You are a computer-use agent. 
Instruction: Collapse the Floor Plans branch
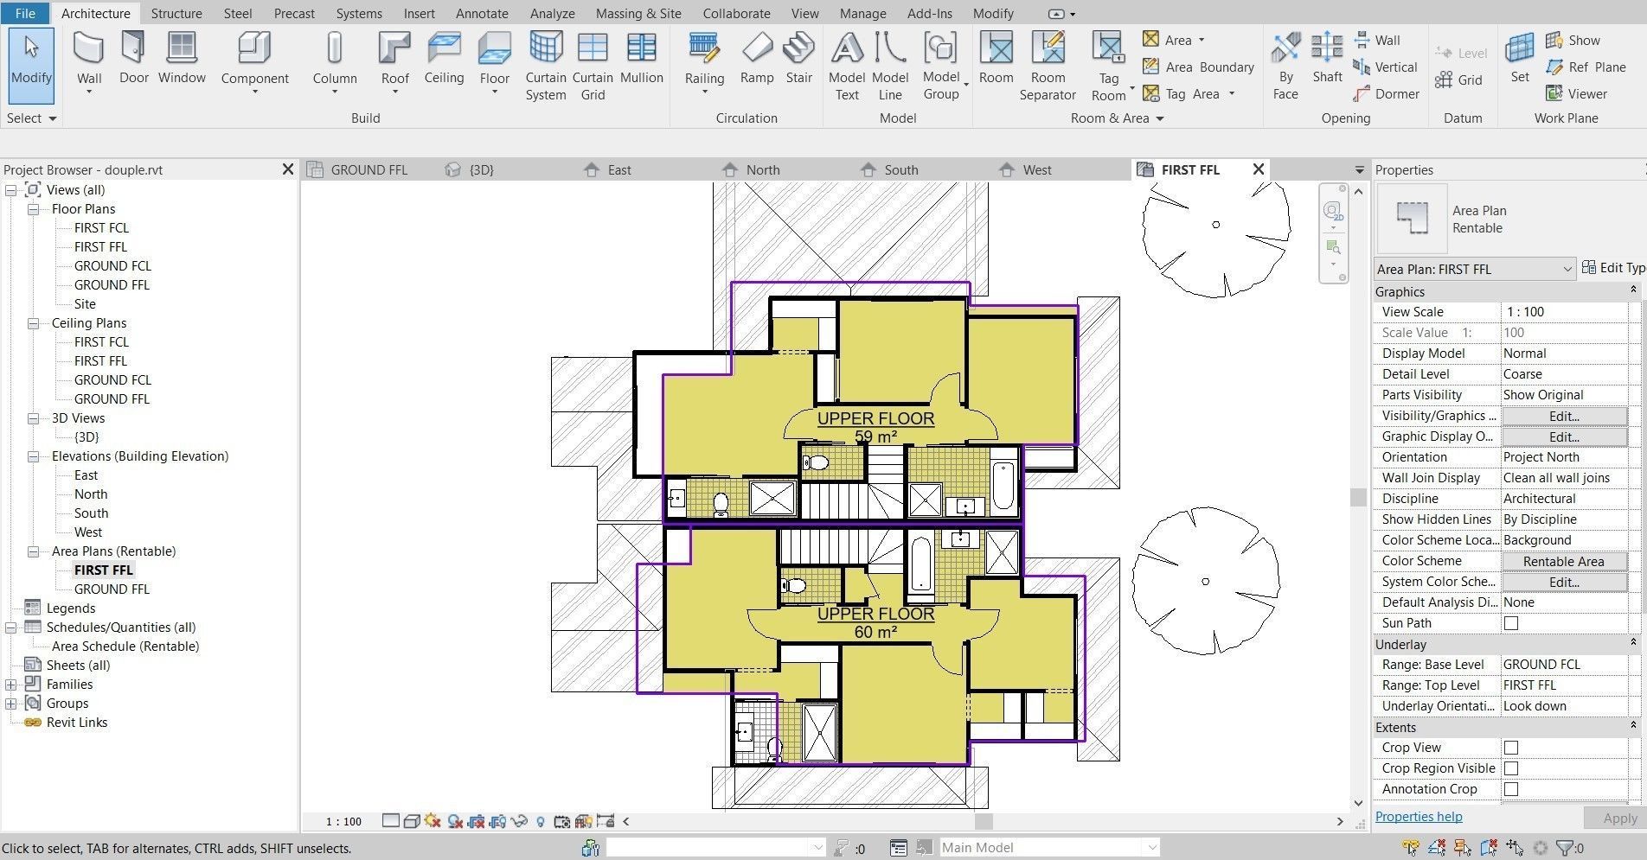[x=33, y=209]
